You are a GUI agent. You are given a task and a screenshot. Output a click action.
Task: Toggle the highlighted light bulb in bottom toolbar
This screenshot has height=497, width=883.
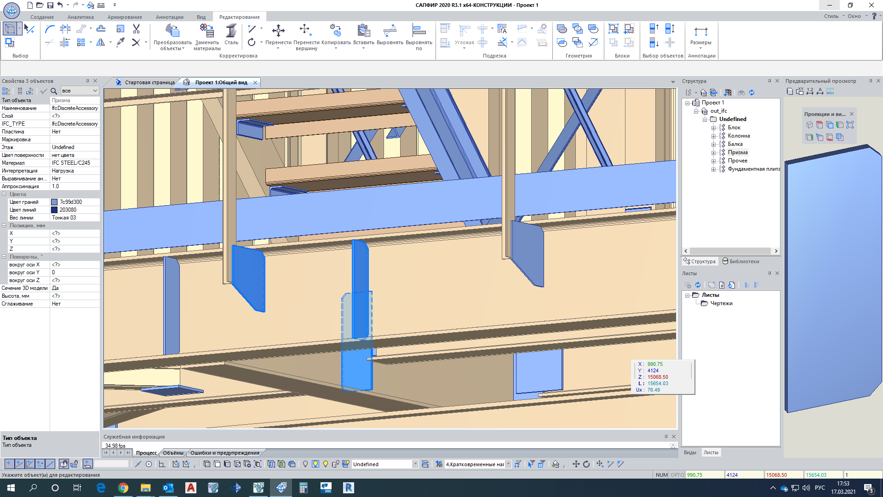[x=315, y=464]
